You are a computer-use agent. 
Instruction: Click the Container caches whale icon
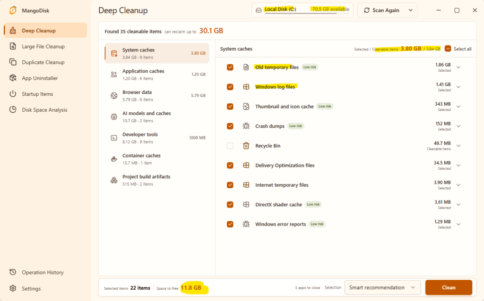[x=114, y=159]
